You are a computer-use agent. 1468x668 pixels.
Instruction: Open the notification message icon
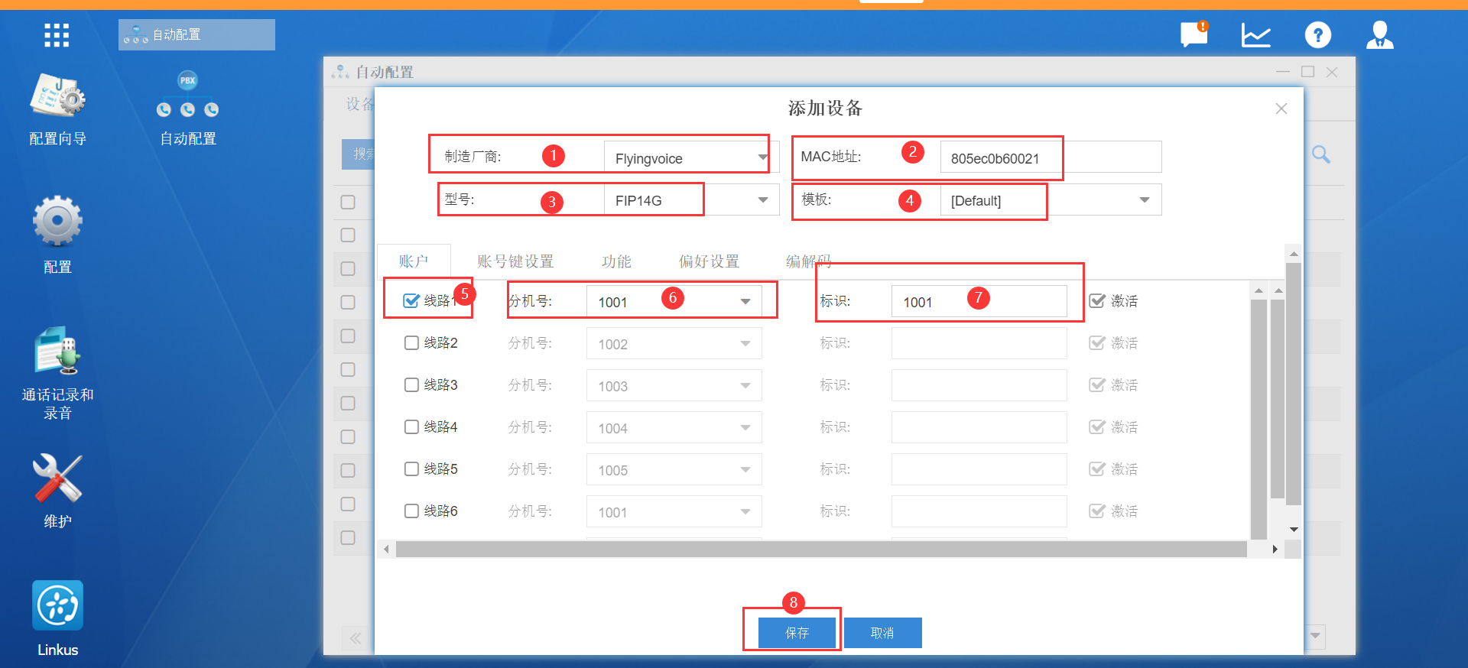[1194, 35]
